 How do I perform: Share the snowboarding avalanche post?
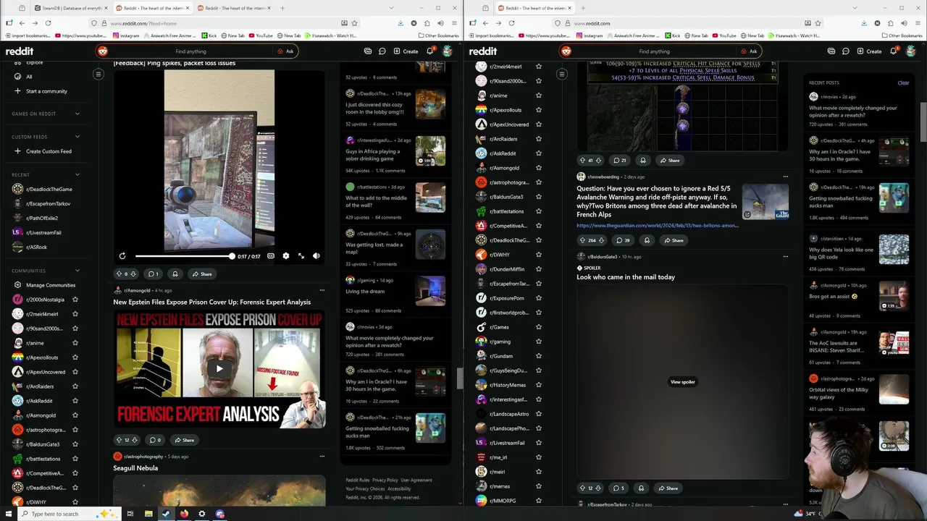pyautogui.click(x=674, y=240)
